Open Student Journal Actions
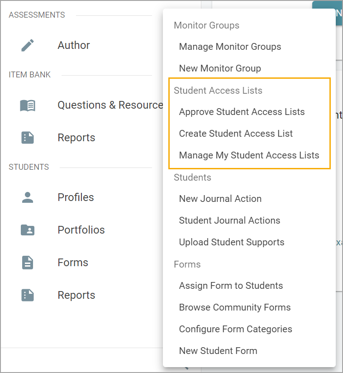This screenshot has width=343, height=373. (229, 220)
